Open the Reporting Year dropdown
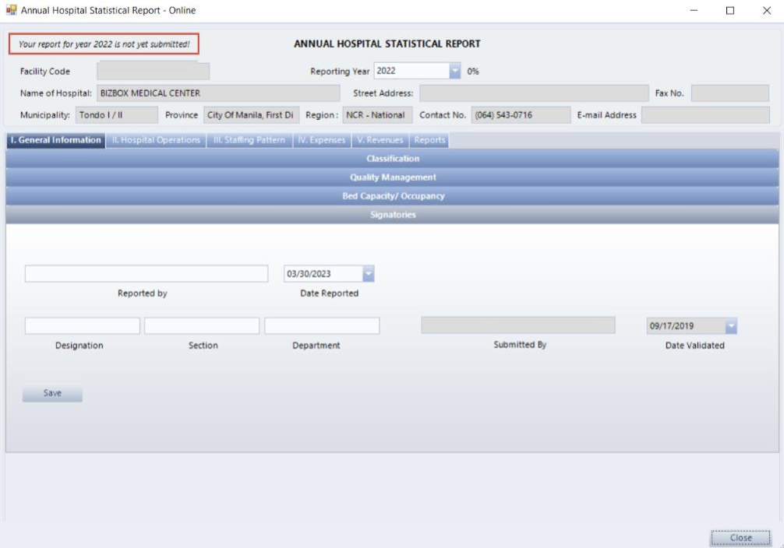Viewport: 784px width, 548px height. (455, 71)
